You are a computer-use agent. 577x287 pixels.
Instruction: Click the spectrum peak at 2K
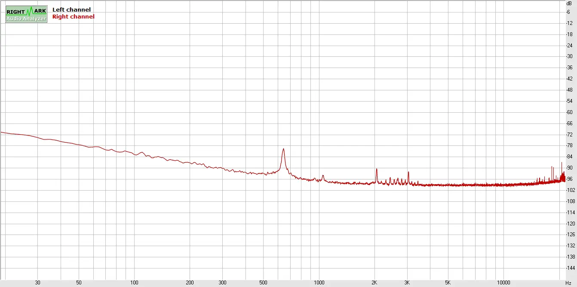(376, 169)
